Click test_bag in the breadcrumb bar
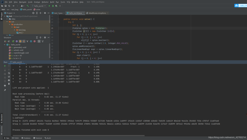Viewport: 247px width, 140px height. point(15,10)
